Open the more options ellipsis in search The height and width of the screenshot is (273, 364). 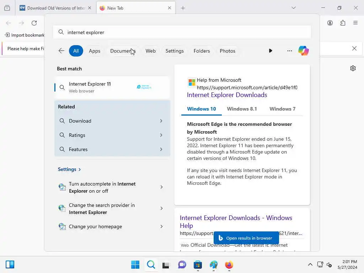click(289, 50)
